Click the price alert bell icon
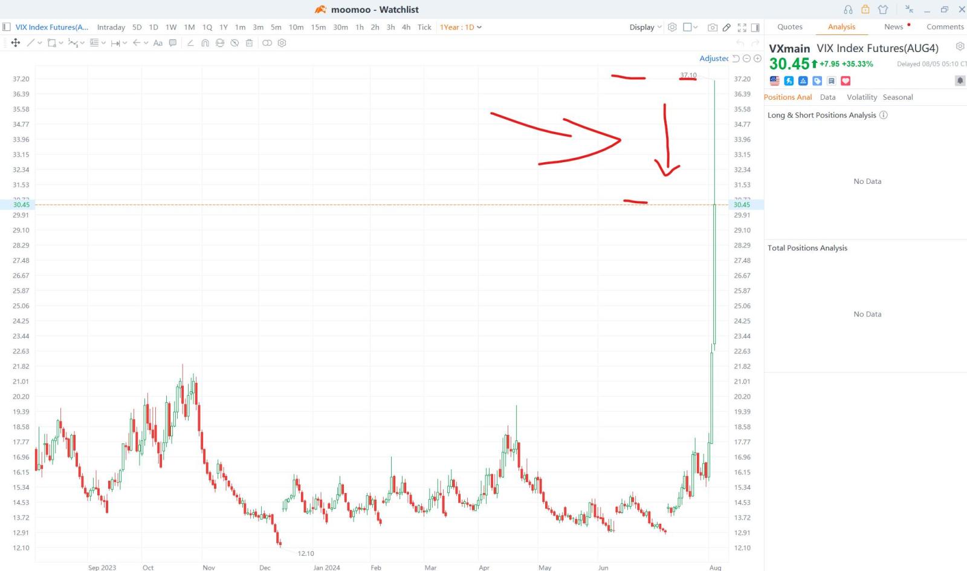The width and height of the screenshot is (967, 571). [960, 81]
